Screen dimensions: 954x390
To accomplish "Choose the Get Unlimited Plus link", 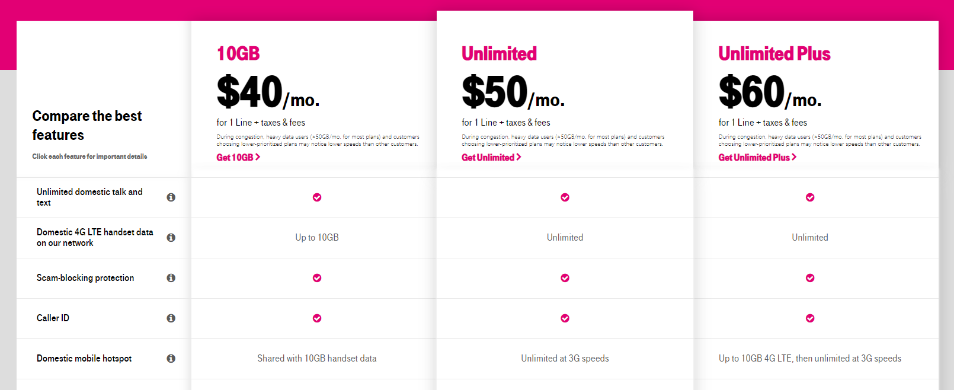I will pyautogui.click(x=757, y=158).
